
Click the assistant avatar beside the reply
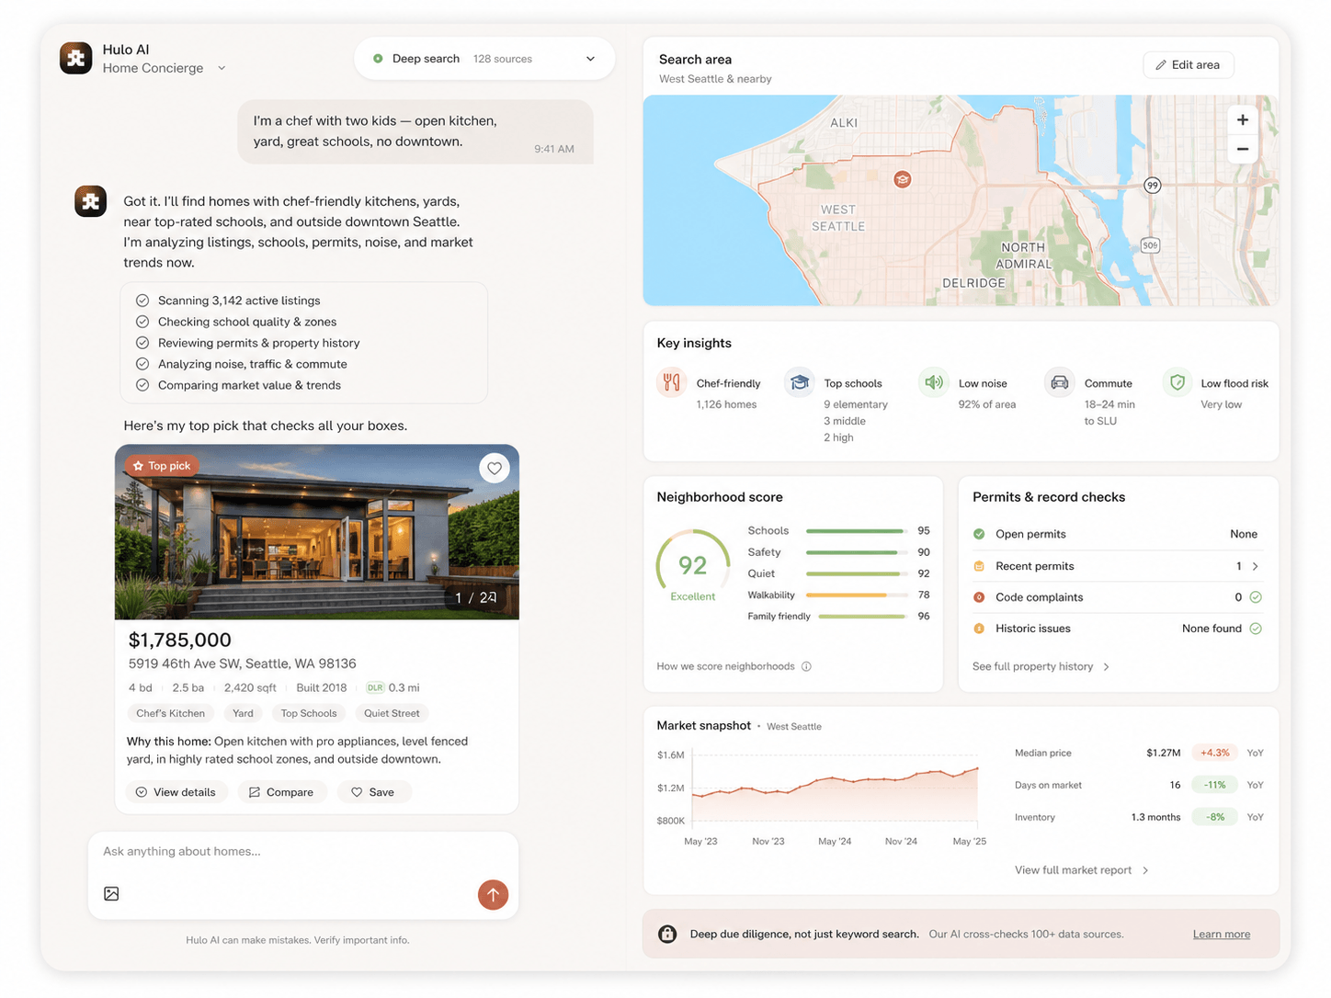[91, 201]
